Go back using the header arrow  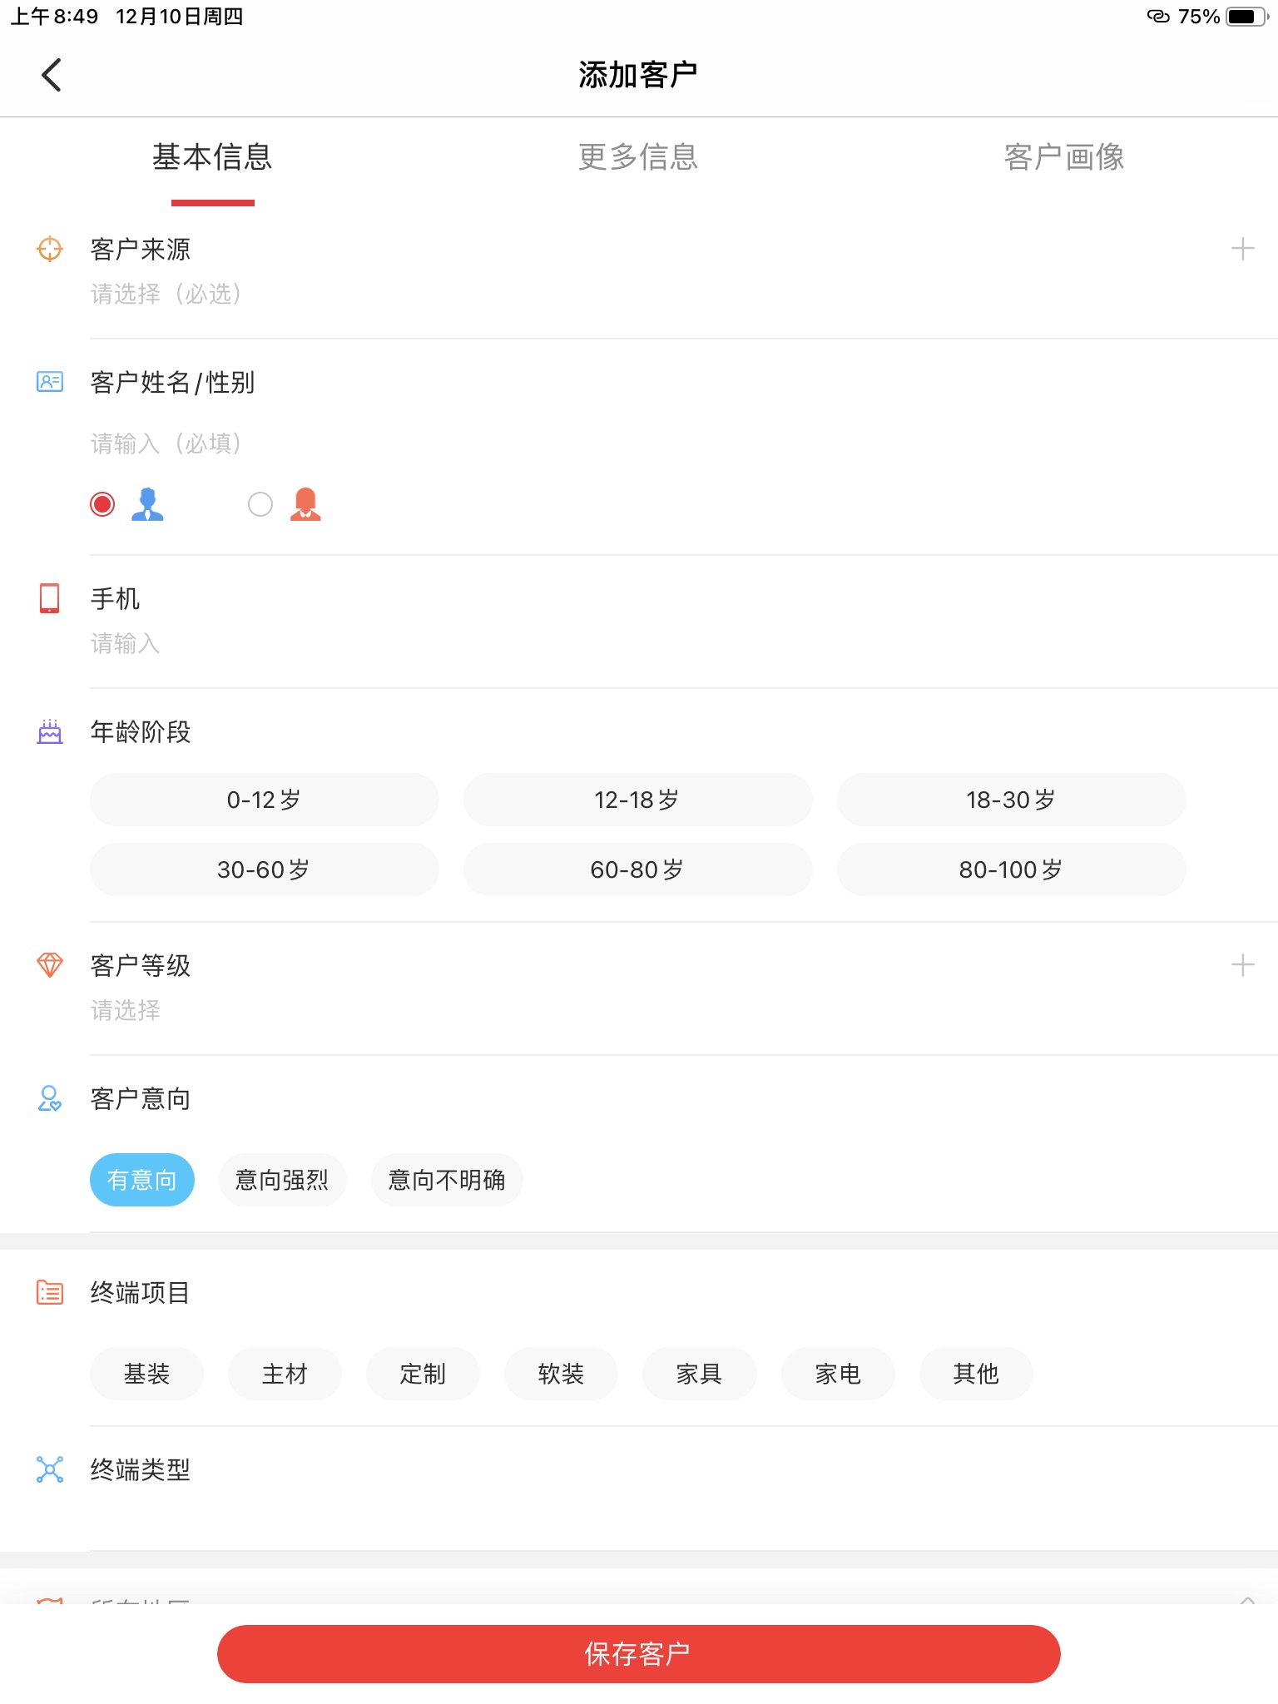click(x=52, y=75)
